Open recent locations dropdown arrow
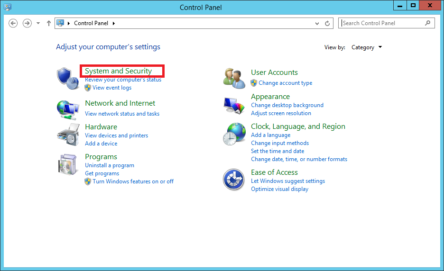 pos(38,23)
